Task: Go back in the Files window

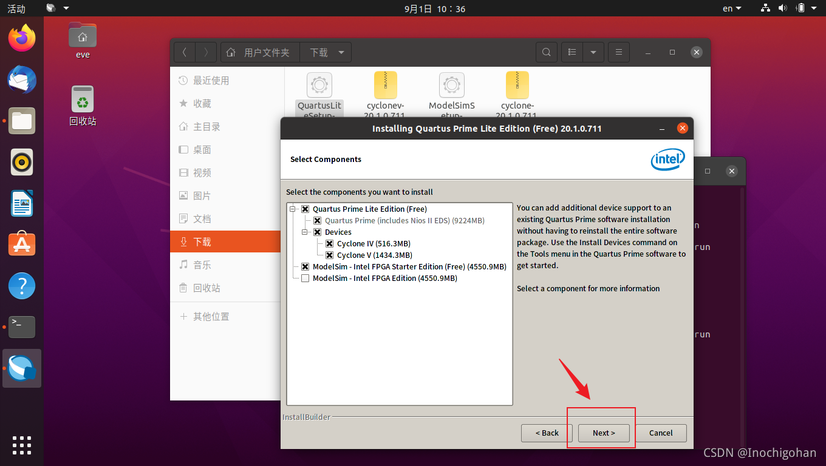Action: click(x=185, y=53)
